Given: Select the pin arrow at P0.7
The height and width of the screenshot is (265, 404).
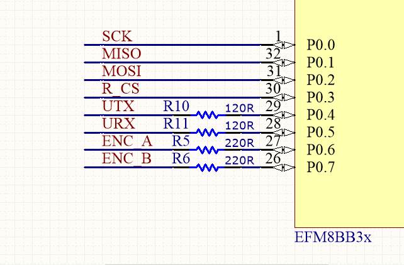Looking at the screenshot, I should [x=288, y=168].
